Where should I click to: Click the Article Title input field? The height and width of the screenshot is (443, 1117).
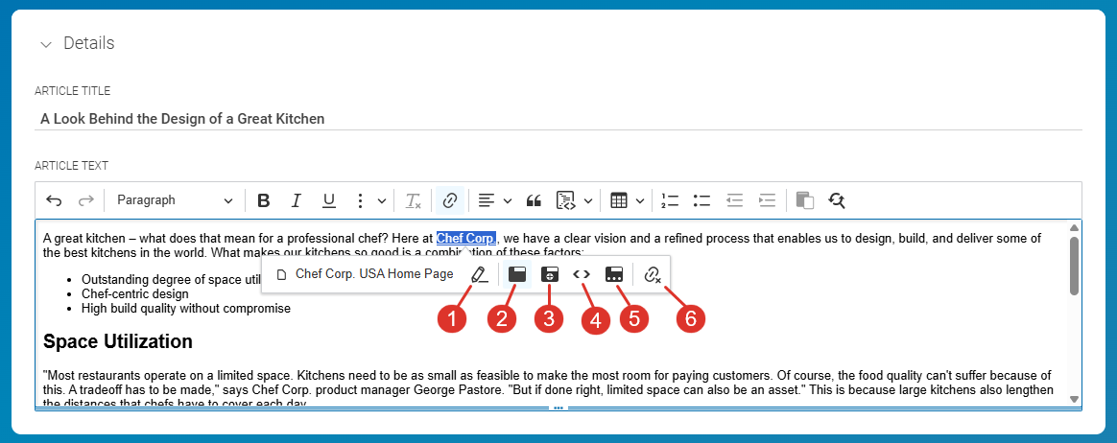[x=558, y=119]
